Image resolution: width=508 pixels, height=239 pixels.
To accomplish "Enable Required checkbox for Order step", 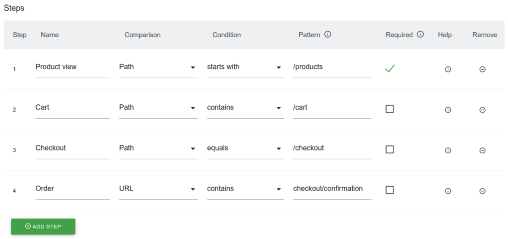I will pyautogui.click(x=389, y=190).
